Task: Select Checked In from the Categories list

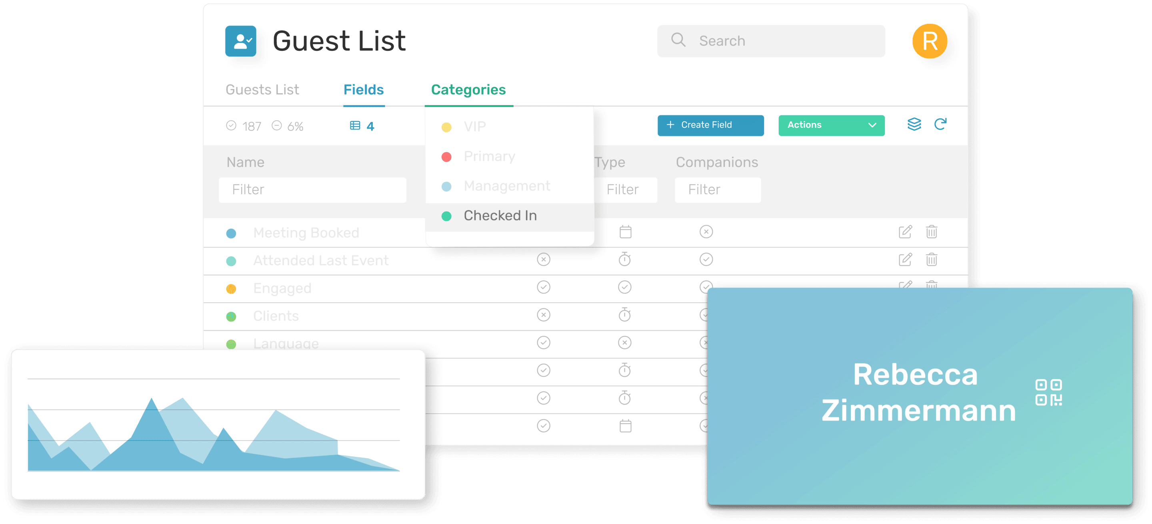Action: click(500, 216)
